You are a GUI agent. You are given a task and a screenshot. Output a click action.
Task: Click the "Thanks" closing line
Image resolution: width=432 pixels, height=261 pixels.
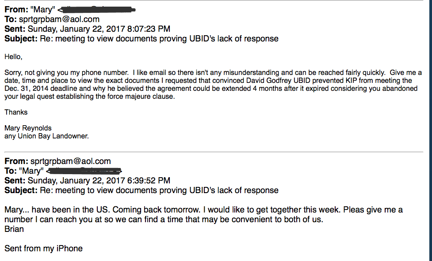point(16,112)
